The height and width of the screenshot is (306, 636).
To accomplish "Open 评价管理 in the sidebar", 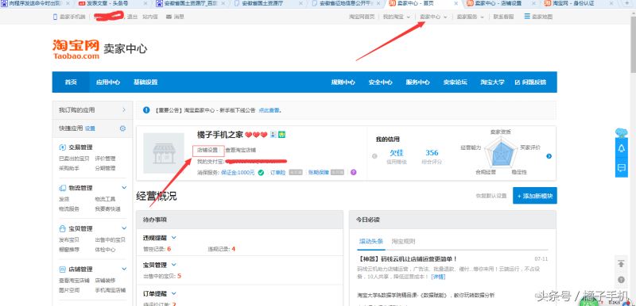I will point(105,159).
